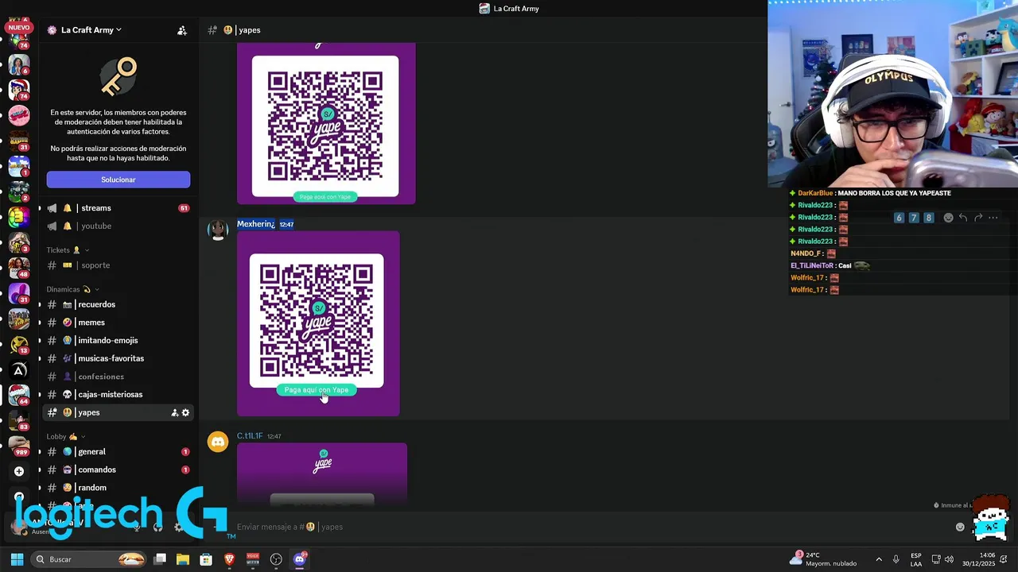
Task: Click the Add a Server plus icon
Action: (19, 471)
